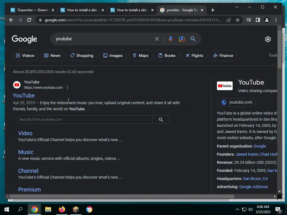Click the YouTube logo in the knowledge panel
The image size is (287, 215).
coord(224,86)
